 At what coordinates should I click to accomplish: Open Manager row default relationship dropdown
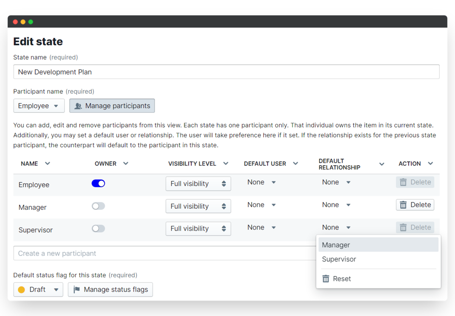point(336,205)
